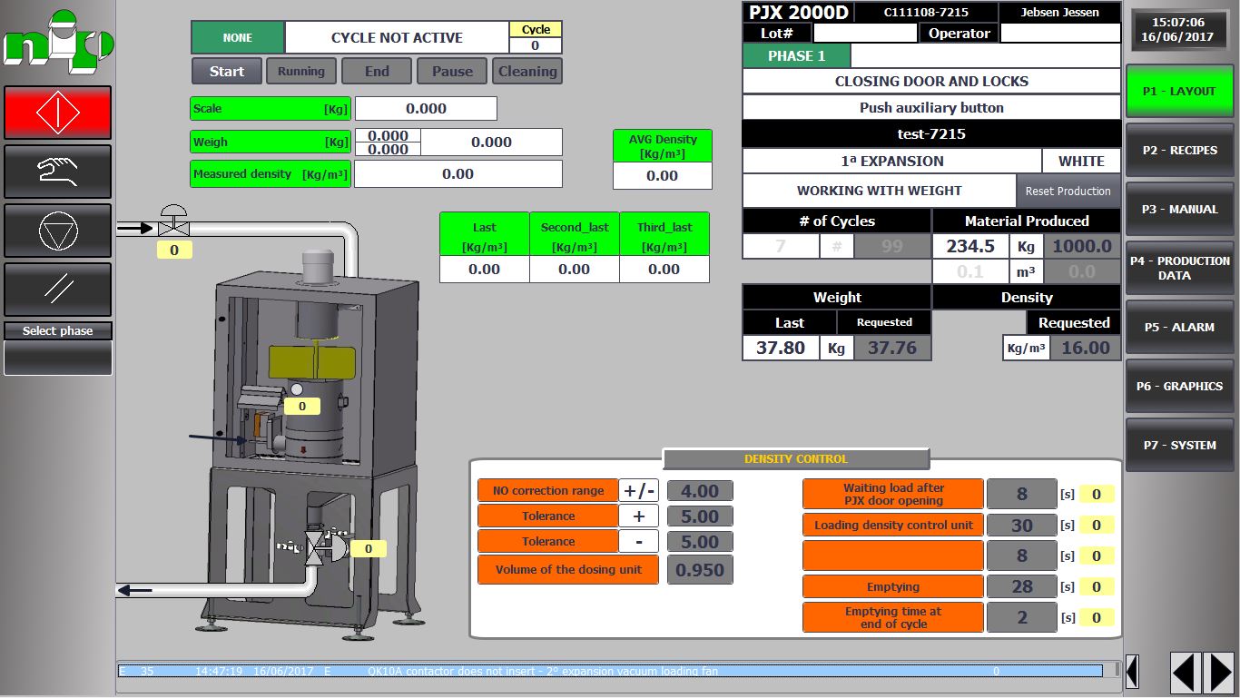This screenshot has width=1240, height=698.
Task: Click the expansion chamber value indicator 0
Action: [302, 407]
